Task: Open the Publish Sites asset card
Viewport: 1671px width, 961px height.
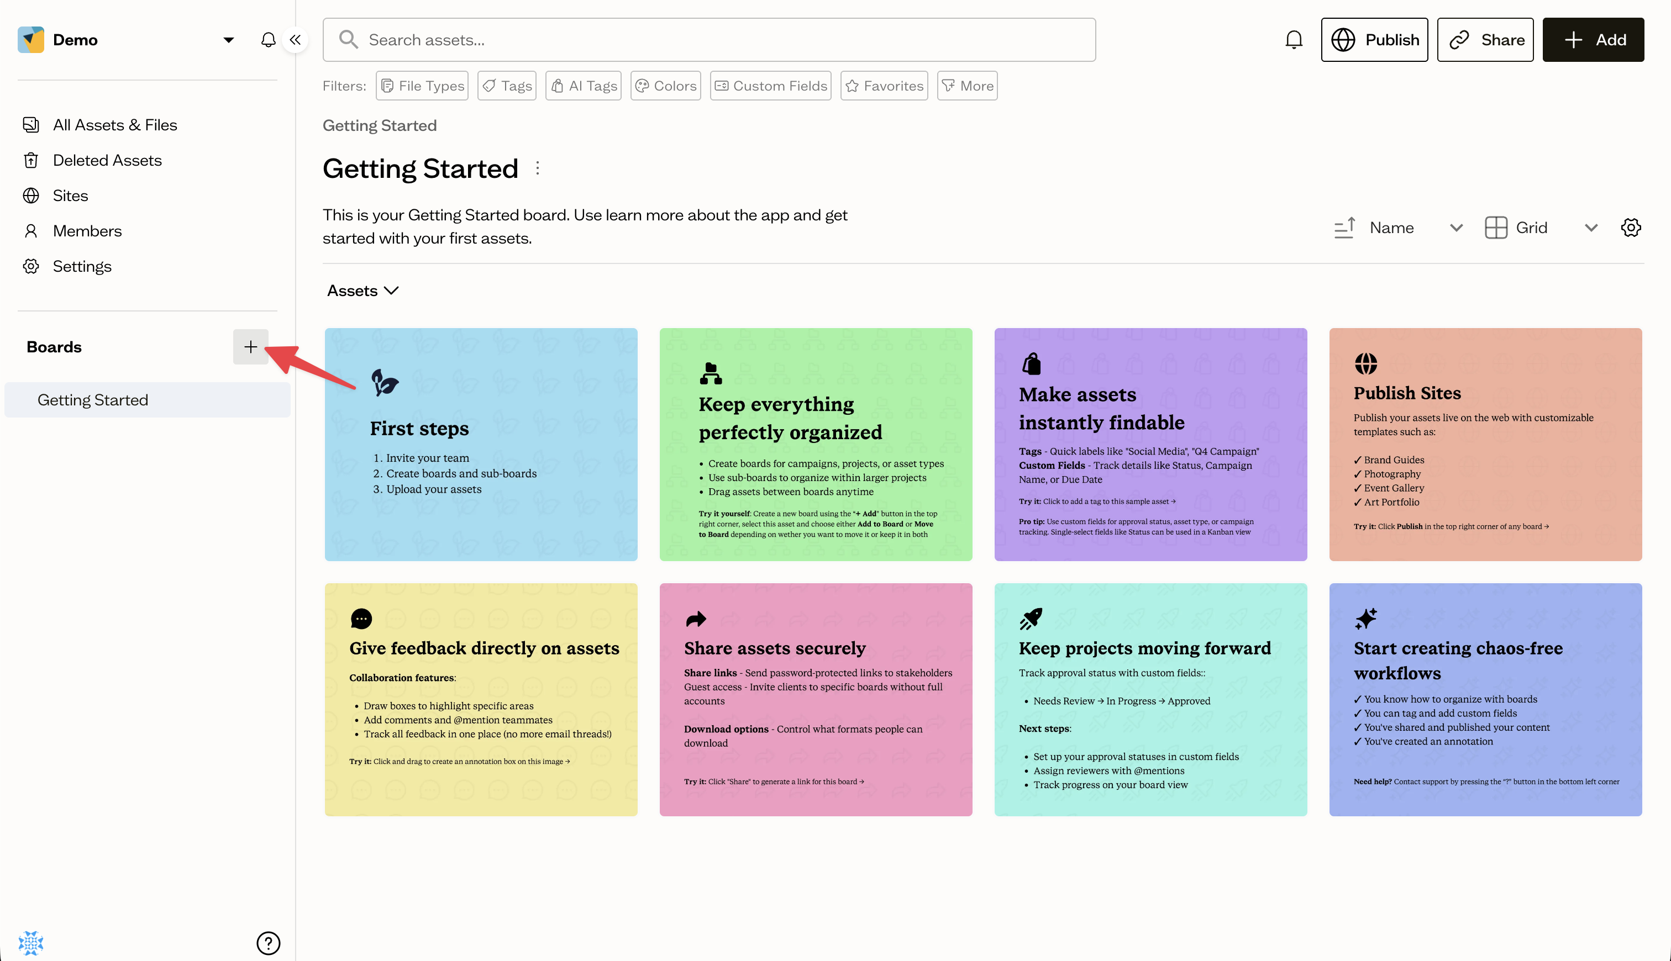Action: (1485, 444)
